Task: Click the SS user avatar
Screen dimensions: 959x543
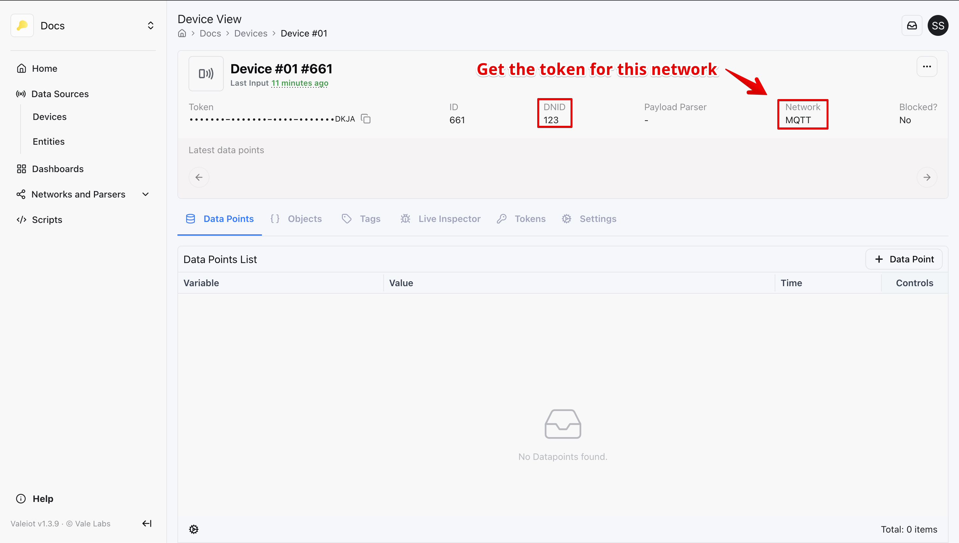Action: pos(938,25)
